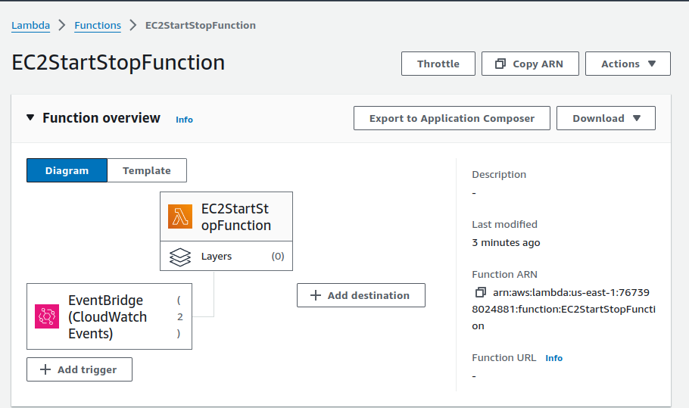Open the Actions dropdown menu
689x408 pixels.
628,64
